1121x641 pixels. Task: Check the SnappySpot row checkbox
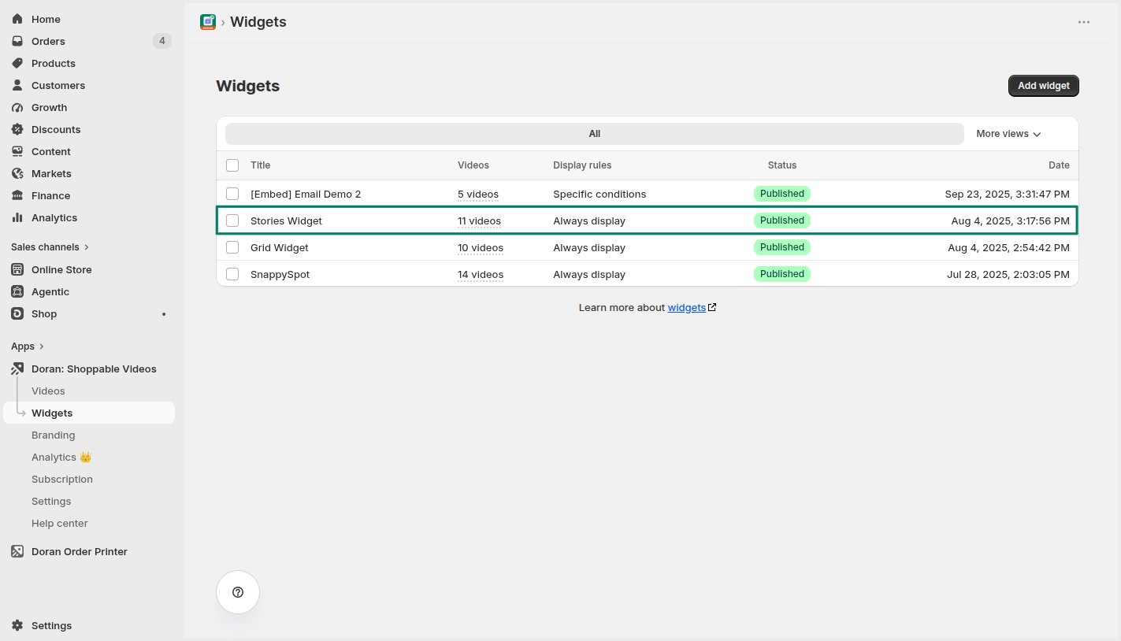[x=232, y=274]
